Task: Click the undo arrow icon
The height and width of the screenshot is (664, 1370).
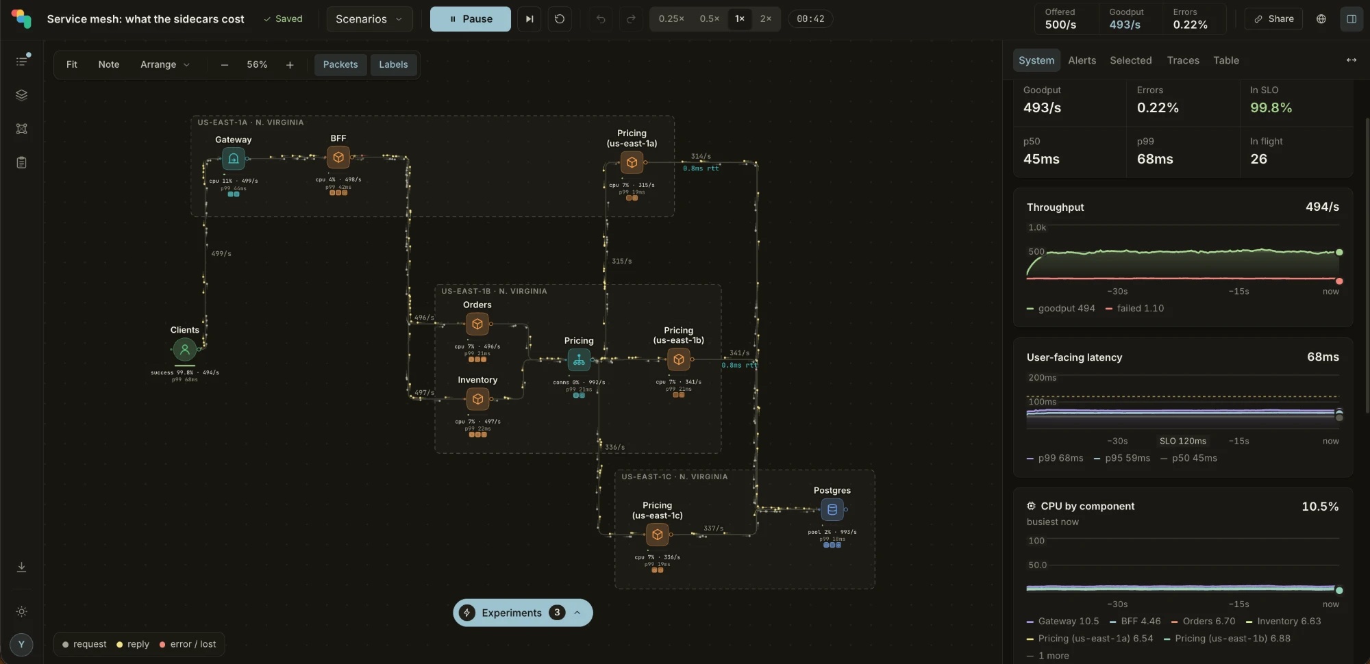Action: (x=601, y=19)
